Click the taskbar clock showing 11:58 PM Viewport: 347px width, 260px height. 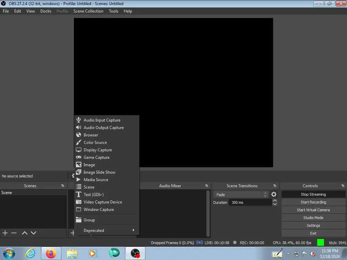tap(330, 253)
